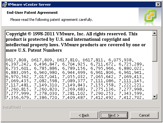163x123 pixels.
Task: Select patent number 7,275,136
Action: pyautogui.click(x=102, y=89)
